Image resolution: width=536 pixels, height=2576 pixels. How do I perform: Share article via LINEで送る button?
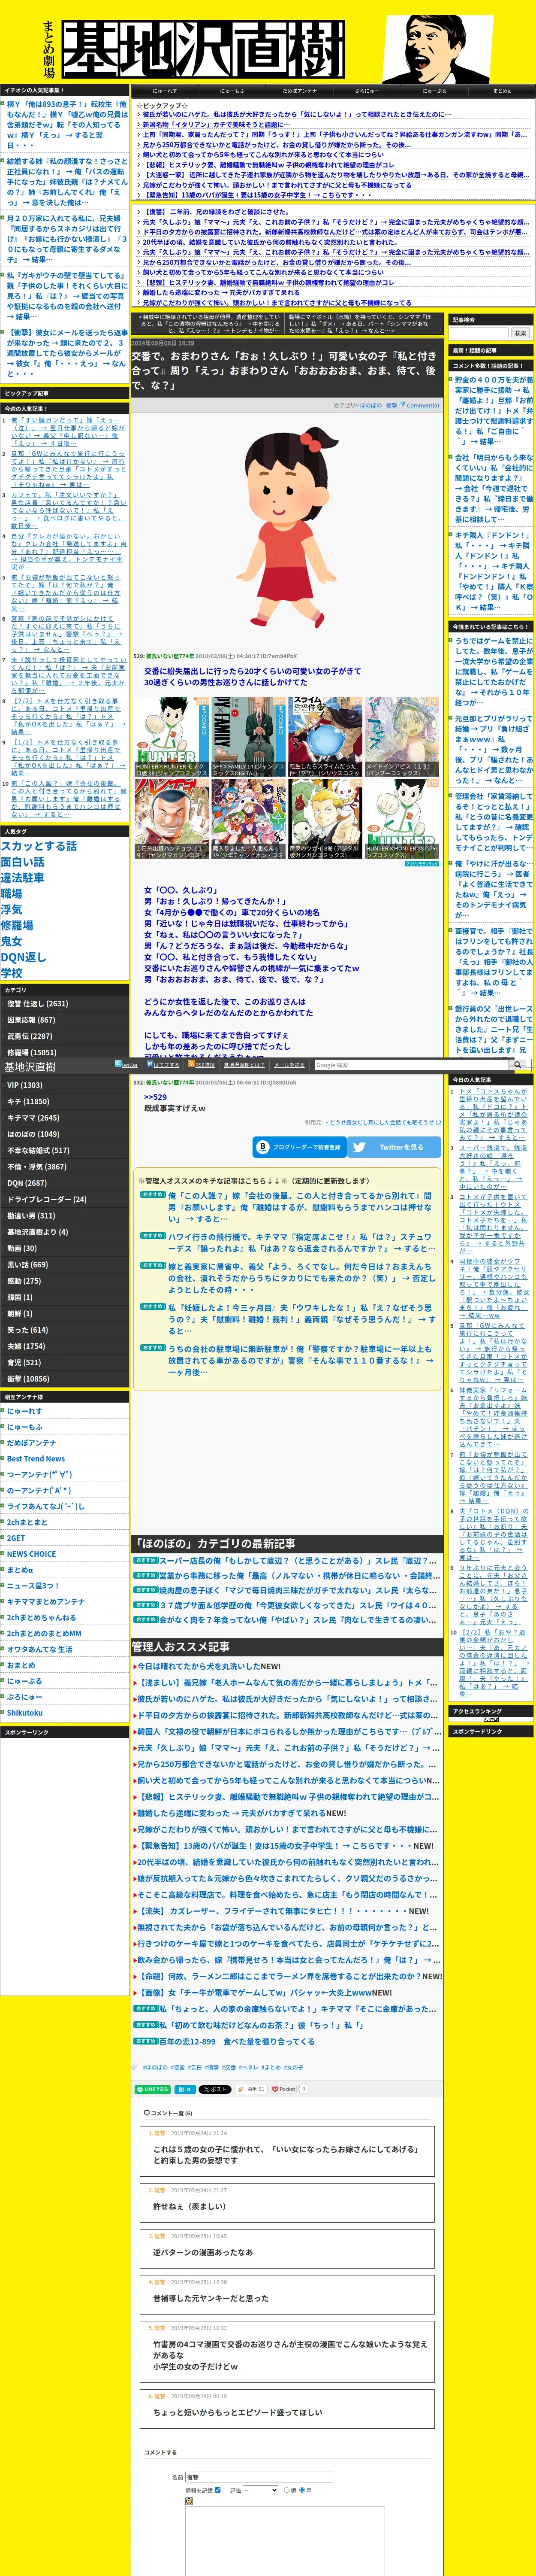point(153,2089)
